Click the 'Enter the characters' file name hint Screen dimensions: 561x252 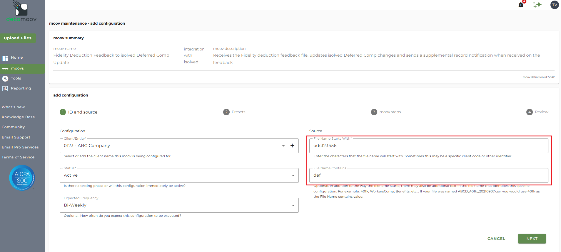pyautogui.click(x=413, y=156)
